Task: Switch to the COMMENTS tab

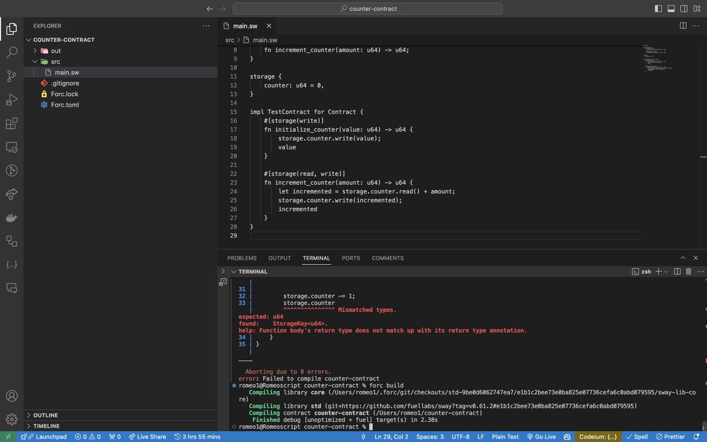Action: click(388, 258)
